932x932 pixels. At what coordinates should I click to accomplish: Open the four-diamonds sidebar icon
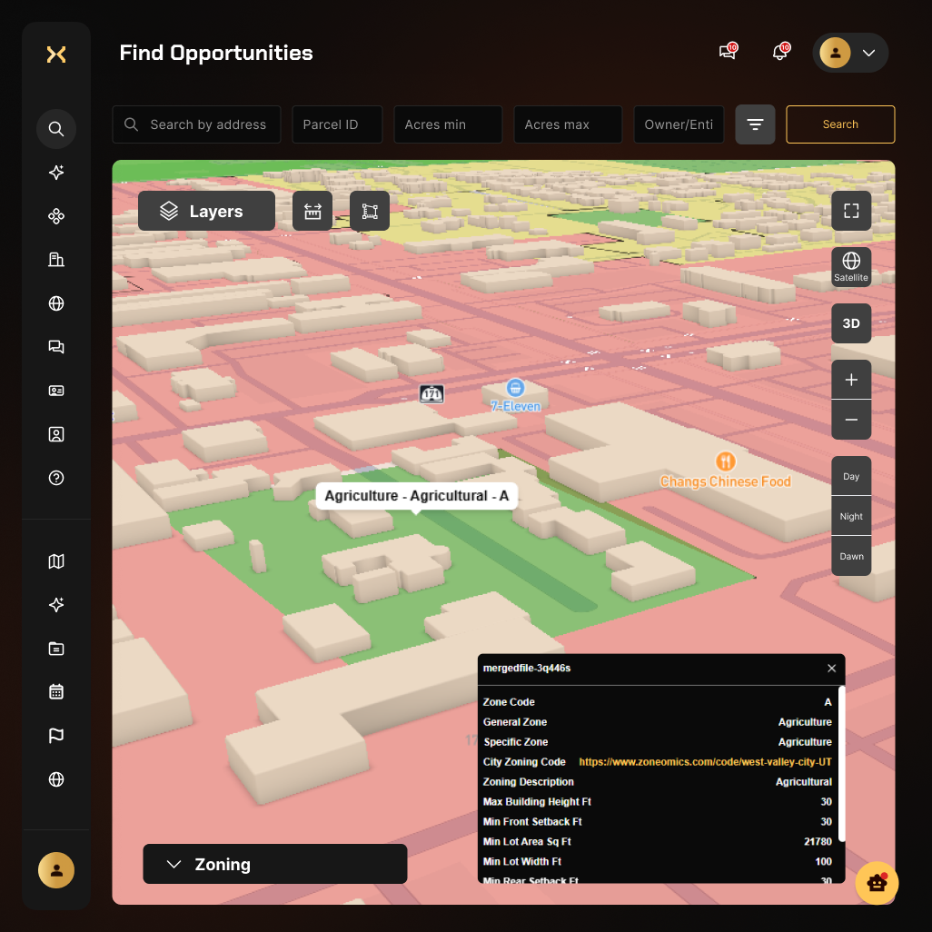pos(56,216)
